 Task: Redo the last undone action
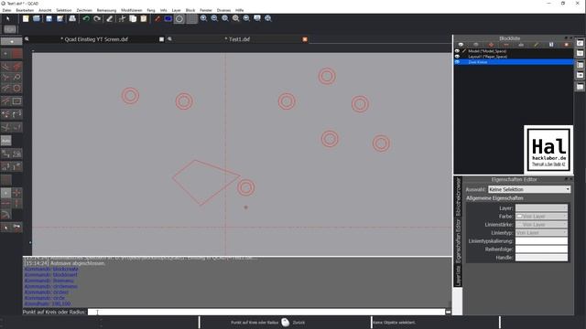click(97, 18)
